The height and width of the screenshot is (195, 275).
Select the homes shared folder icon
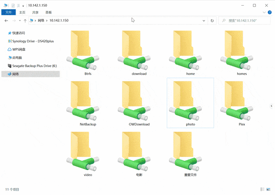pyautogui.click(x=237, y=50)
